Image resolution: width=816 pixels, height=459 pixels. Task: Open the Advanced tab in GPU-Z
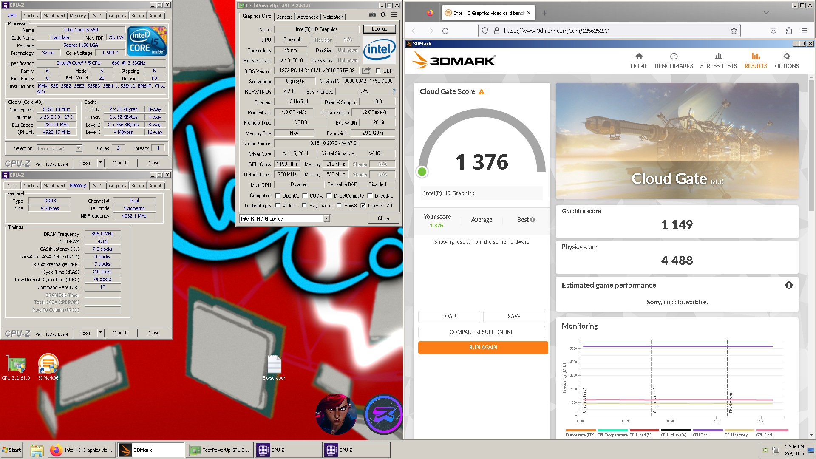click(x=308, y=17)
